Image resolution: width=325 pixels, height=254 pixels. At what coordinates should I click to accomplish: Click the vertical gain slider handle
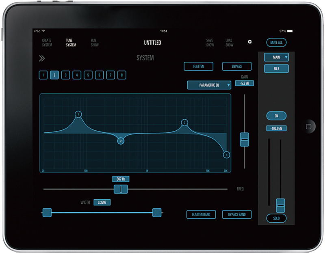point(245,140)
